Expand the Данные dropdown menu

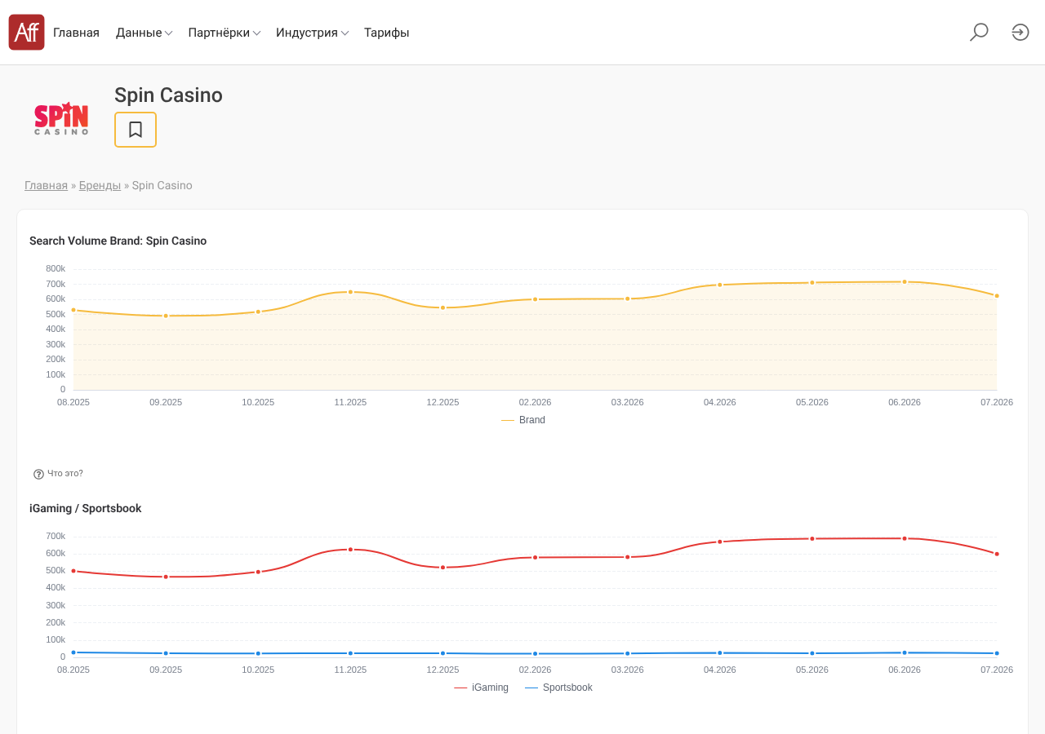tap(144, 33)
